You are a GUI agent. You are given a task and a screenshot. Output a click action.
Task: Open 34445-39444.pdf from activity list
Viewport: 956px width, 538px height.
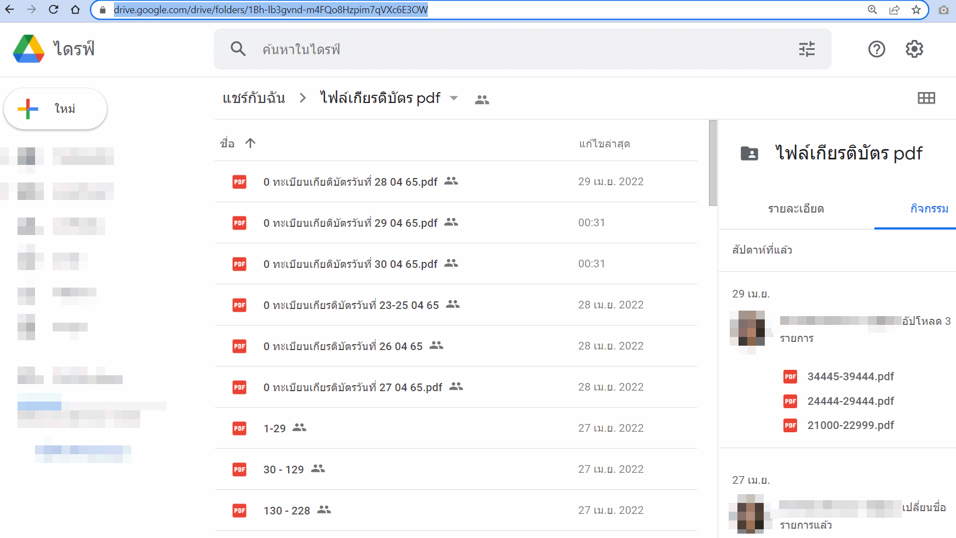pyautogui.click(x=850, y=376)
